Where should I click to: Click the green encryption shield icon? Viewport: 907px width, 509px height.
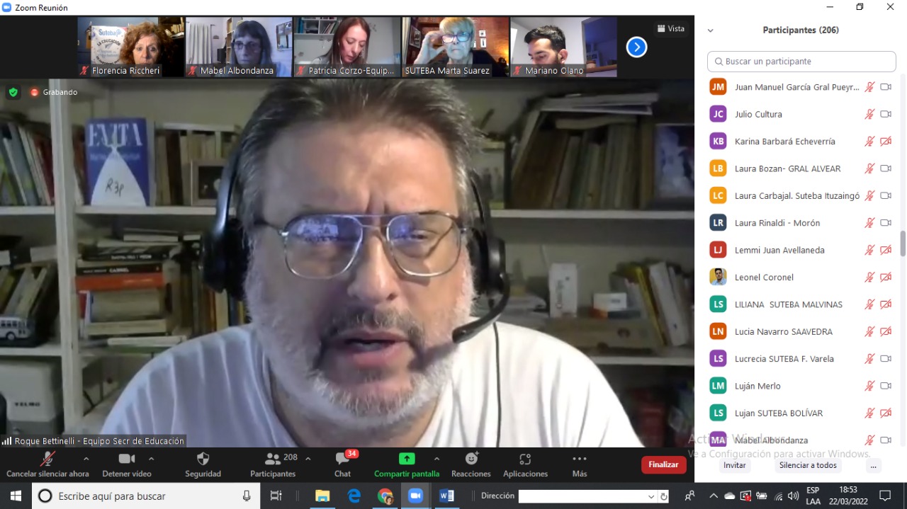pos(13,92)
